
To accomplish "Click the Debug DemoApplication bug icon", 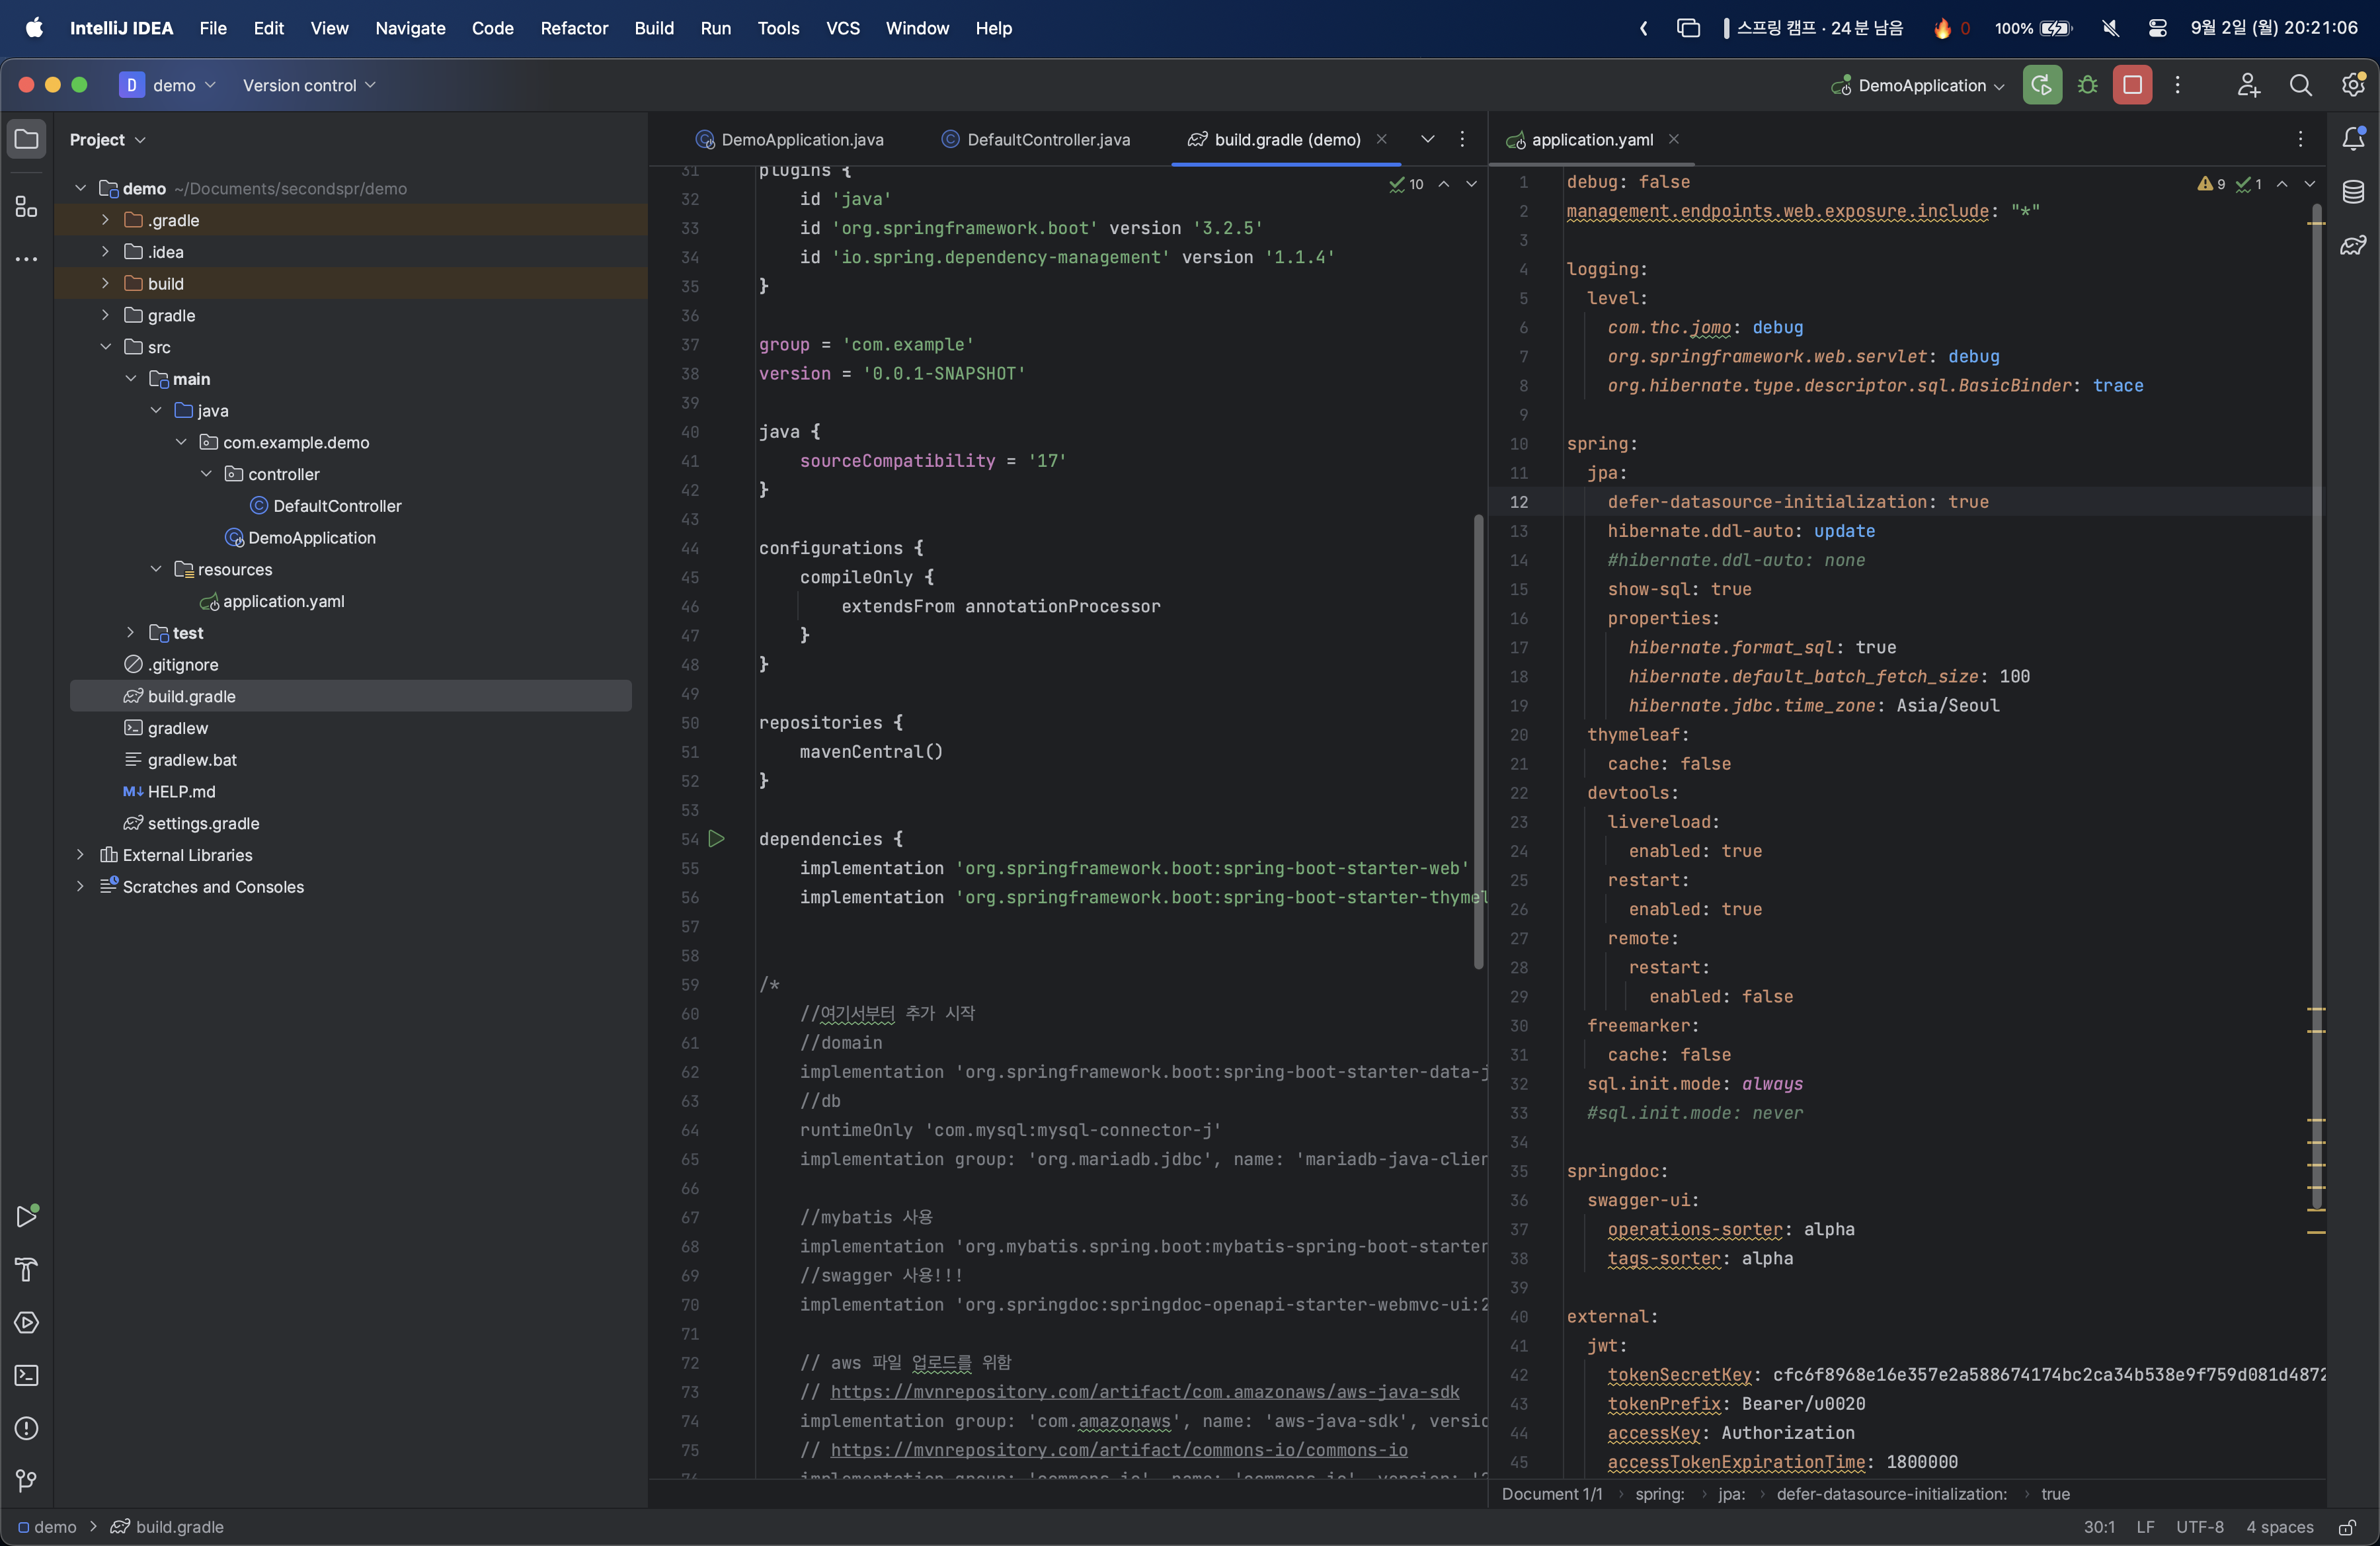I will coord(2087,85).
